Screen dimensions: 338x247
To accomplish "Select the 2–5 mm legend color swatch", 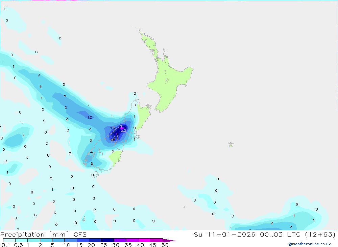I will click(x=46, y=240).
